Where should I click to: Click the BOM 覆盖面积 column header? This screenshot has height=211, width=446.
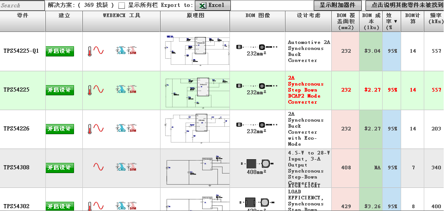coord(346,22)
